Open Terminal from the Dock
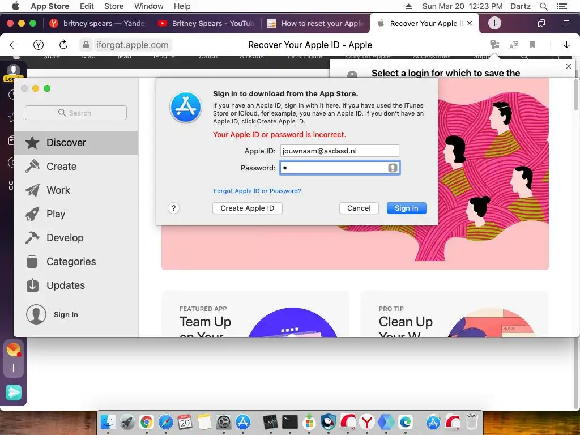The image size is (580, 435). tap(289, 421)
